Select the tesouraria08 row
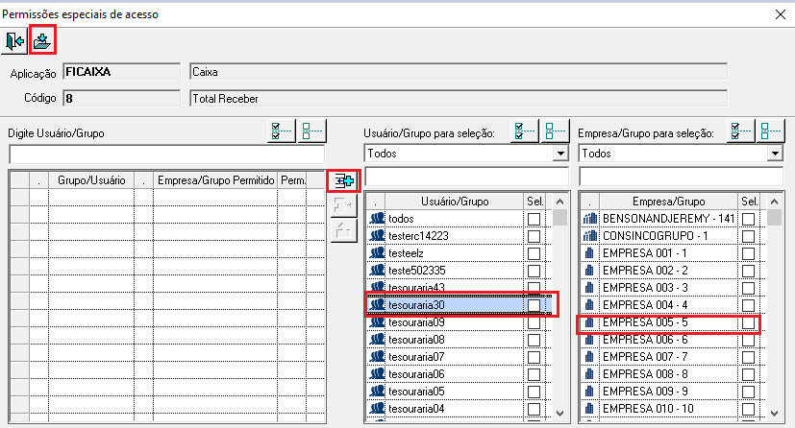 pyautogui.click(x=459, y=340)
